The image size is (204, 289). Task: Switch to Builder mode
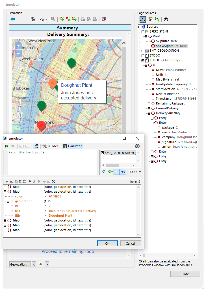pos(50,146)
